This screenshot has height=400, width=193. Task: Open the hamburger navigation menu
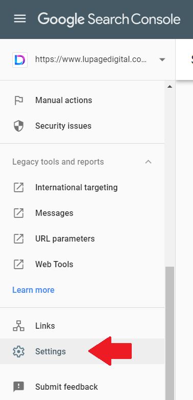coord(20,18)
